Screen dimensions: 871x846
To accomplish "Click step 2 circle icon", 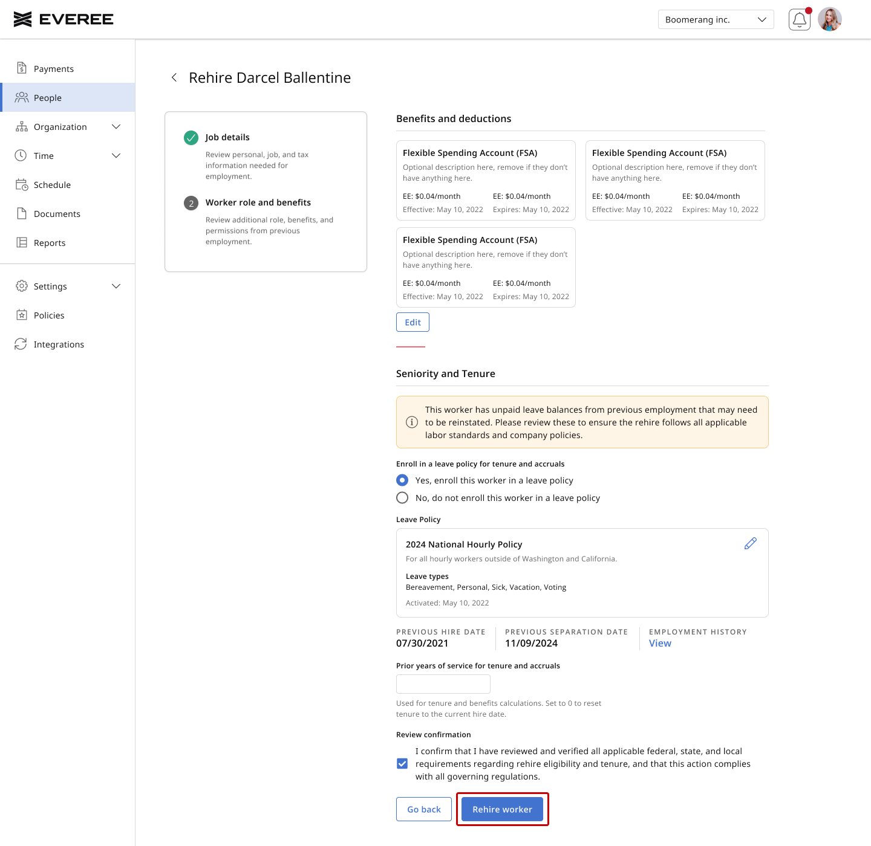I will pyautogui.click(x=191, y=203).
